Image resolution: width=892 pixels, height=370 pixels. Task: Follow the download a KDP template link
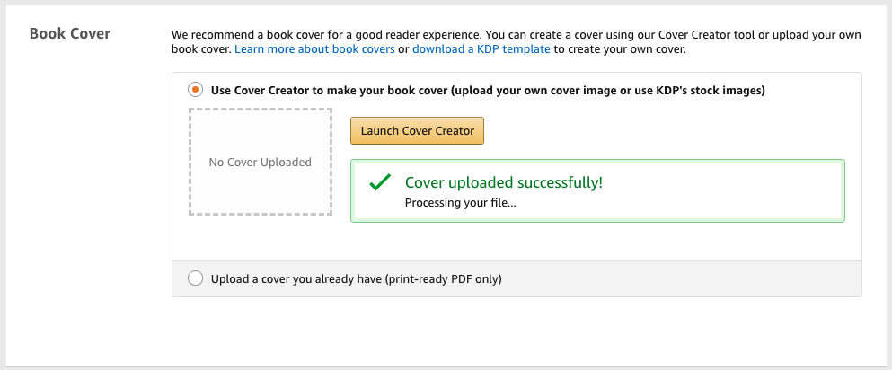(x=481, y=49)
